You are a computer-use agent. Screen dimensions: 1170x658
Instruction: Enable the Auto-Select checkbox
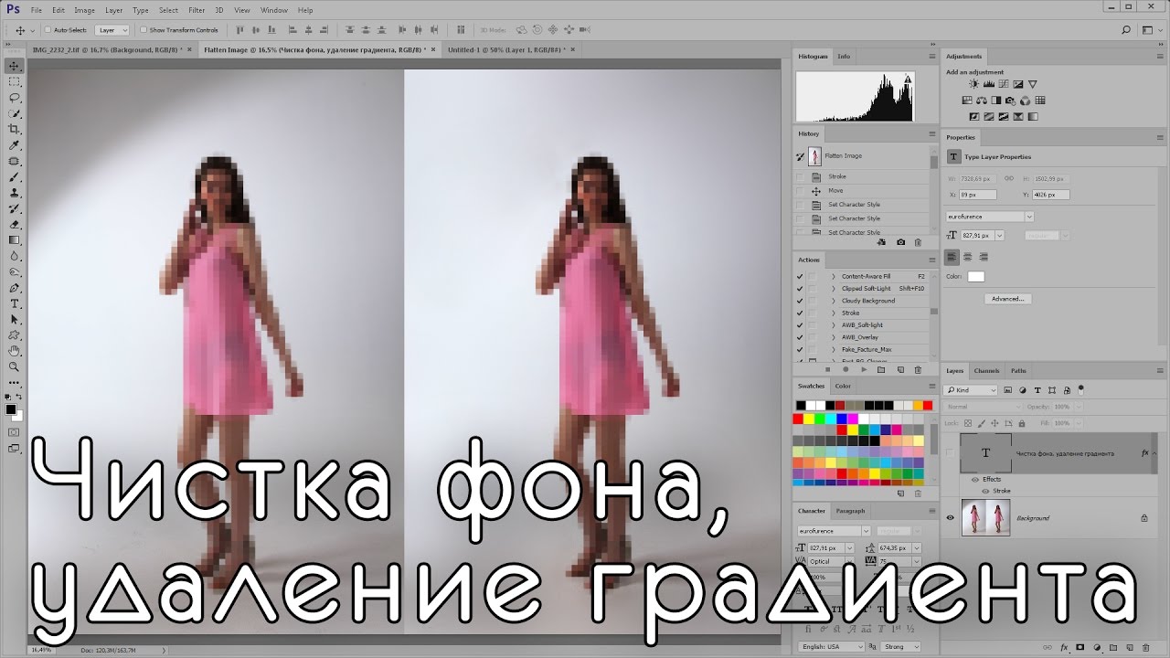coord(48,30)
